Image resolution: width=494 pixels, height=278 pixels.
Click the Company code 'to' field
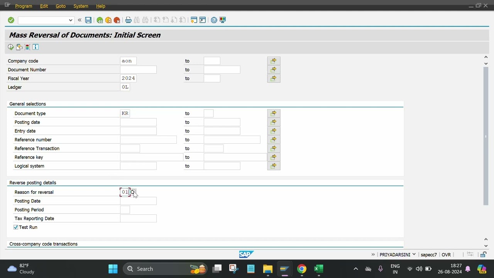click(212, 61)
